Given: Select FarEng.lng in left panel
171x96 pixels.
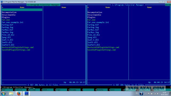Looking at the screenshot, I should click(7, 27).
